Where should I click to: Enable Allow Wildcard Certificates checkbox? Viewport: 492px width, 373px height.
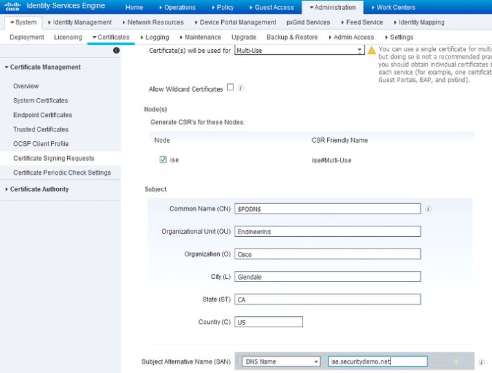230,87
